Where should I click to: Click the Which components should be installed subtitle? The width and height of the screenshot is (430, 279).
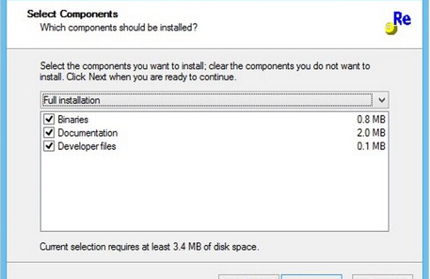(x=118, y=28)
